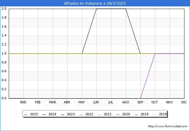Viewport: 190px width, 131px height.
Task: Click the OCT month axis label
Action: [155, 102]
